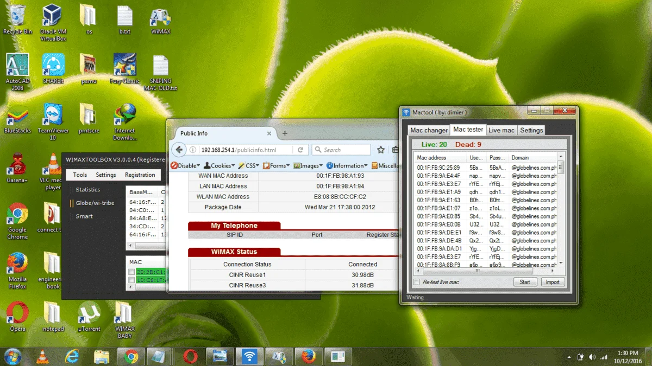652x366 pixels.
Task: Open Windows Explorer taskbar icon
Action: coord(102,356)
